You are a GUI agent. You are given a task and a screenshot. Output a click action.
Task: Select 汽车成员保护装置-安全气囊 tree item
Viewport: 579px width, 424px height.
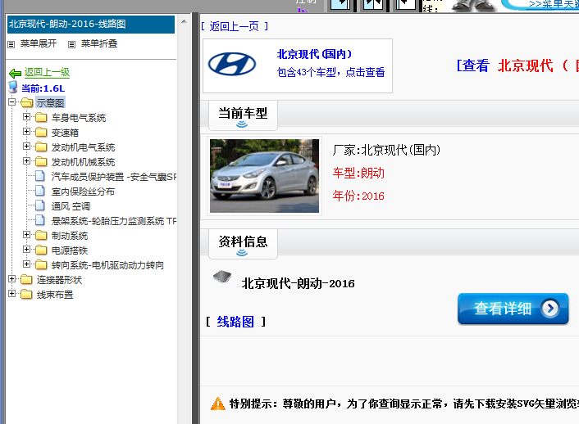(x=113, y=177)
